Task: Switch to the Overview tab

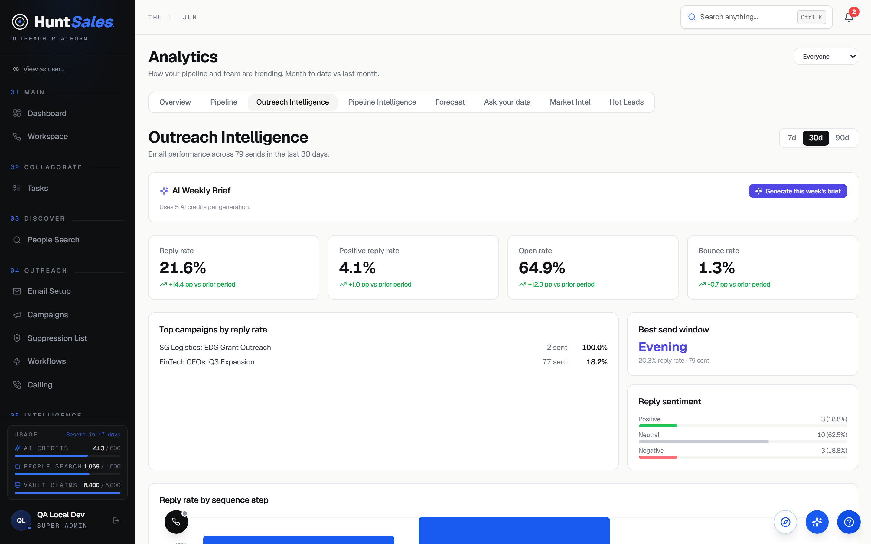Action: [x=175, y=102]
